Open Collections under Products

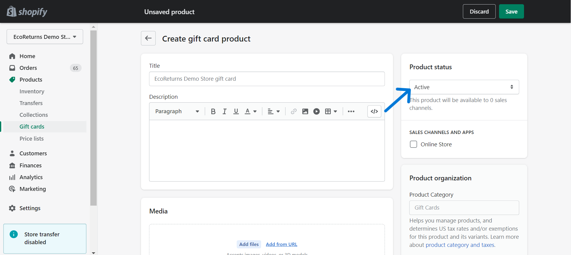pyautogui.click(x=34, y=115)
